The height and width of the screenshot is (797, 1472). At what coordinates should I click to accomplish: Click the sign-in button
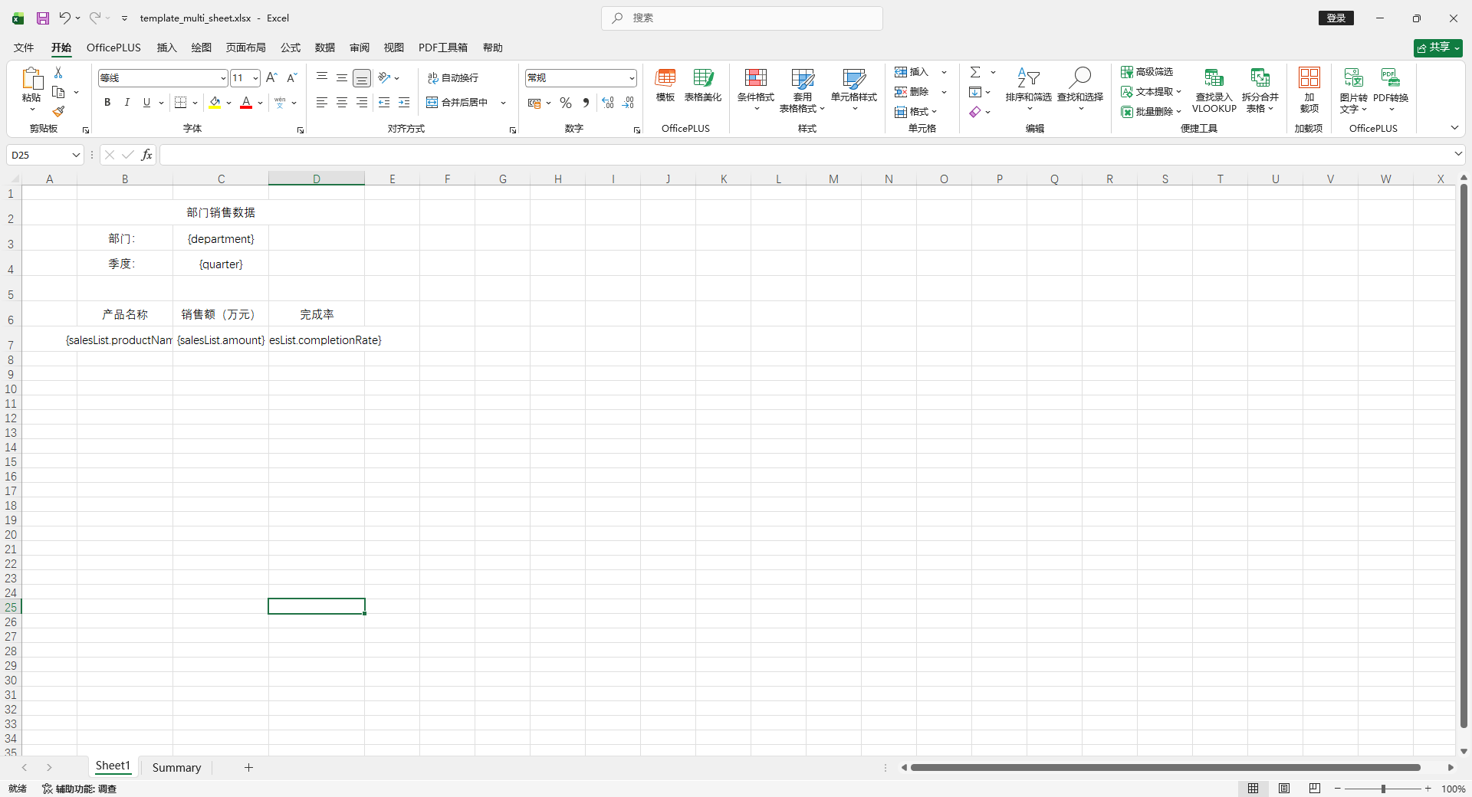tap(1336, 18)
